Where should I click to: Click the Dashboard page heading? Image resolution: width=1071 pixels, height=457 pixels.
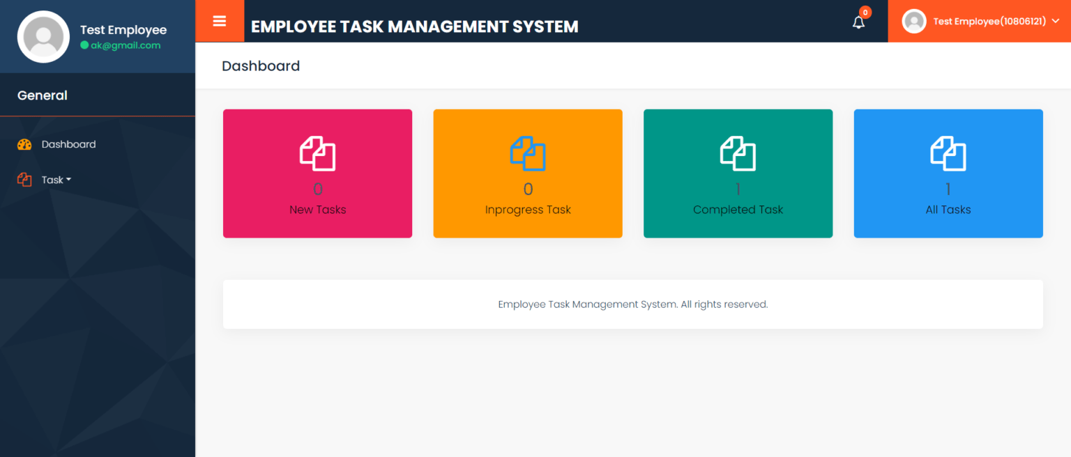click(260, 65)
